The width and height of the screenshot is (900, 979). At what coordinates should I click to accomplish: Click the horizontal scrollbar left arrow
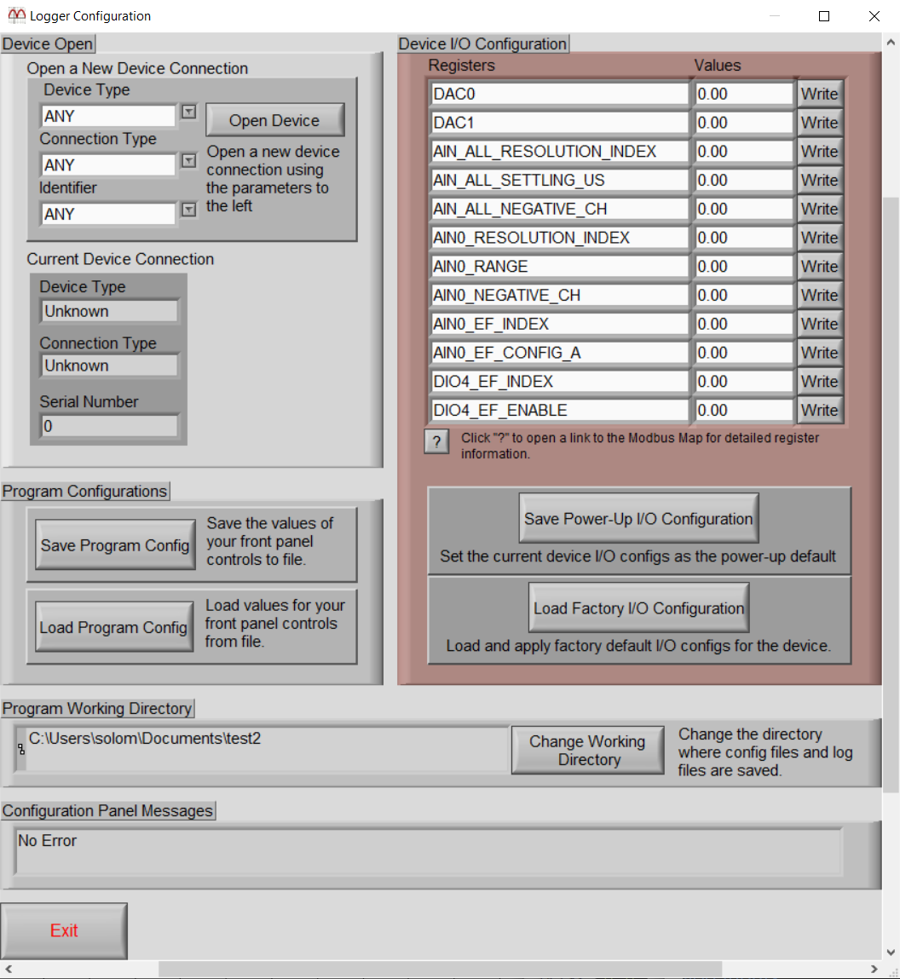click(x=9, y=969)
